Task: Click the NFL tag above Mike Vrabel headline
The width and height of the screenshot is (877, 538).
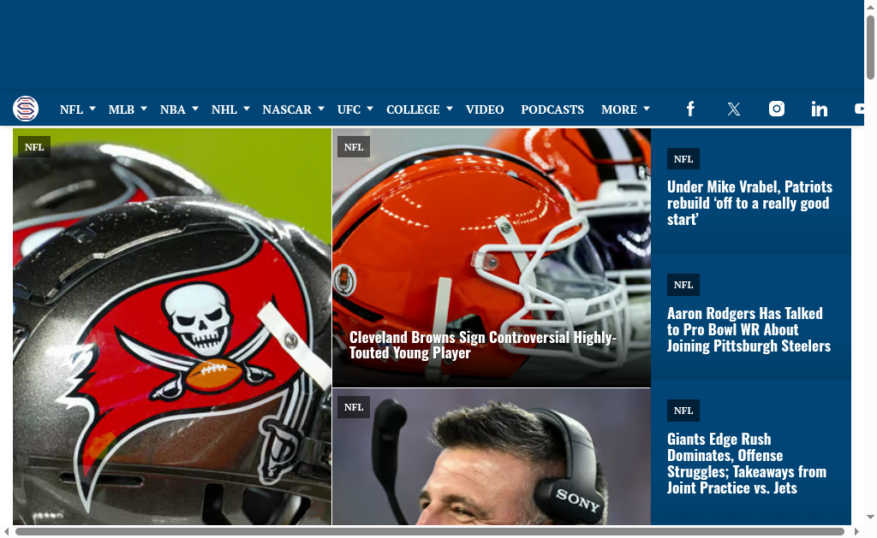Action: pyautogui.click(x=683, y=159)
